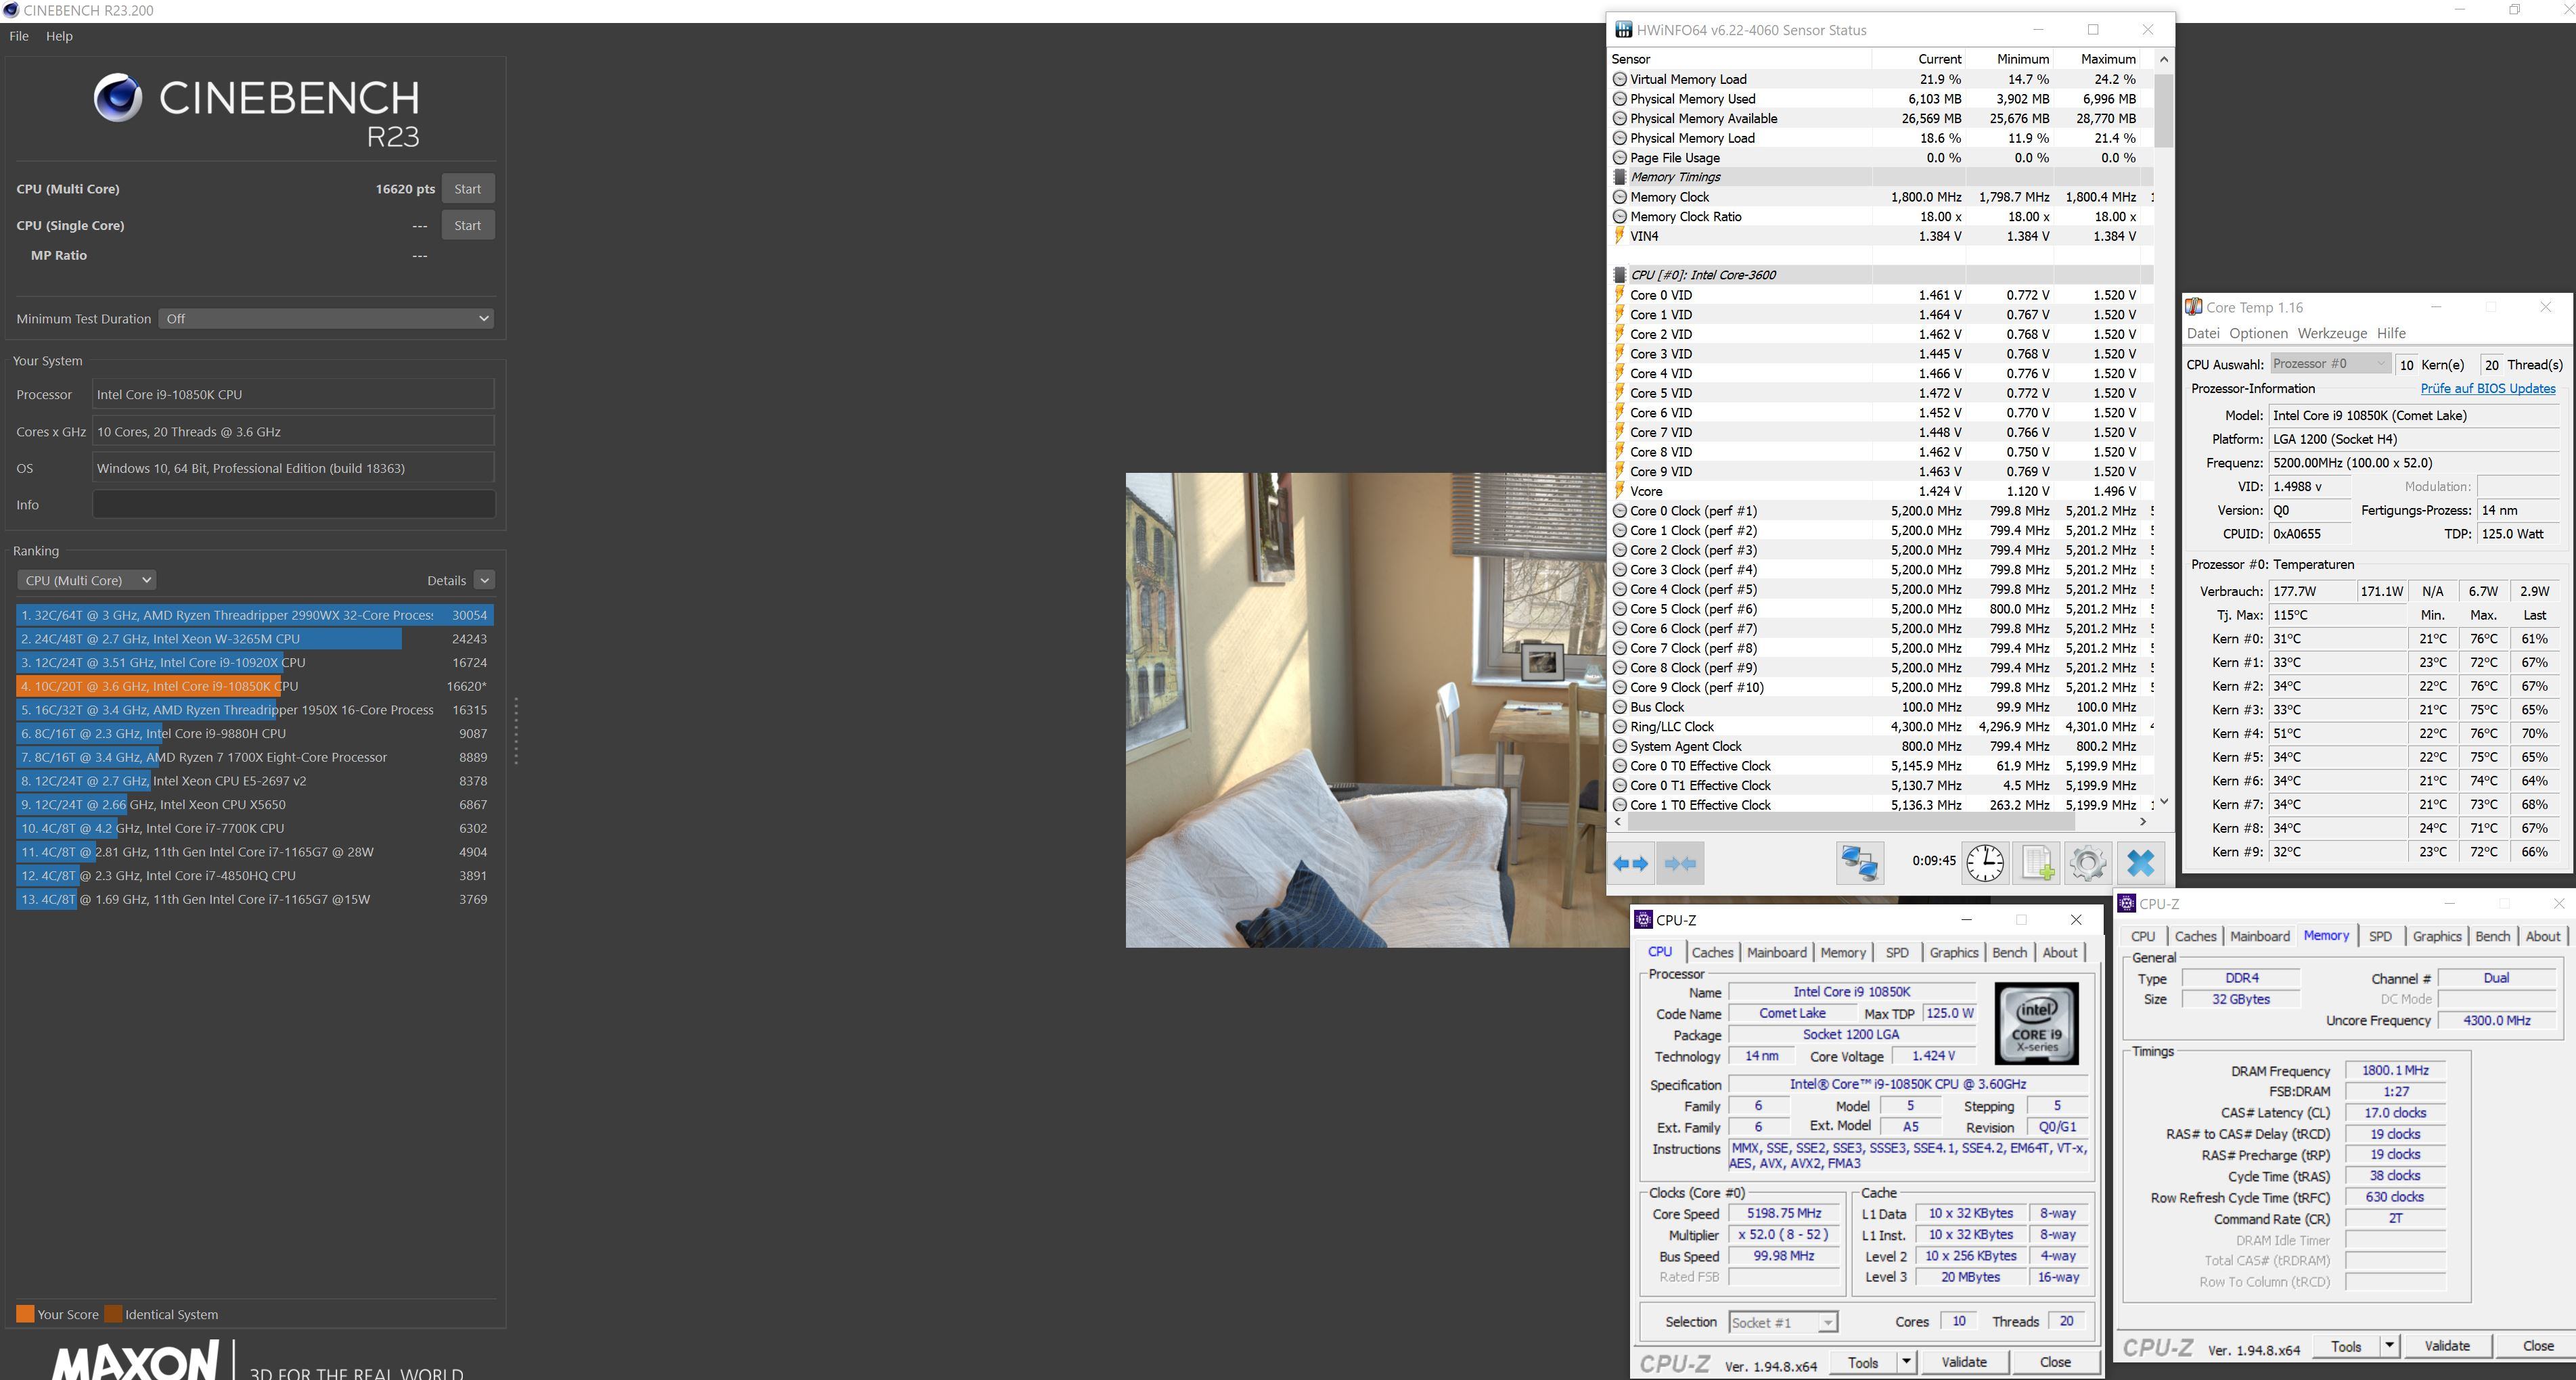Viewport: 2576px width, 1380px height.
Task: Click Intel Core i9 logo in CPU-Z
Action: click(x=2037, y=1023)
